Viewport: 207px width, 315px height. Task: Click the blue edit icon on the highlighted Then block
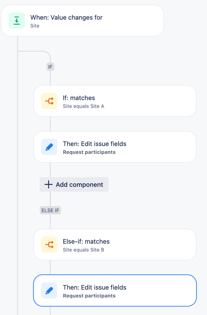(49, 290)
